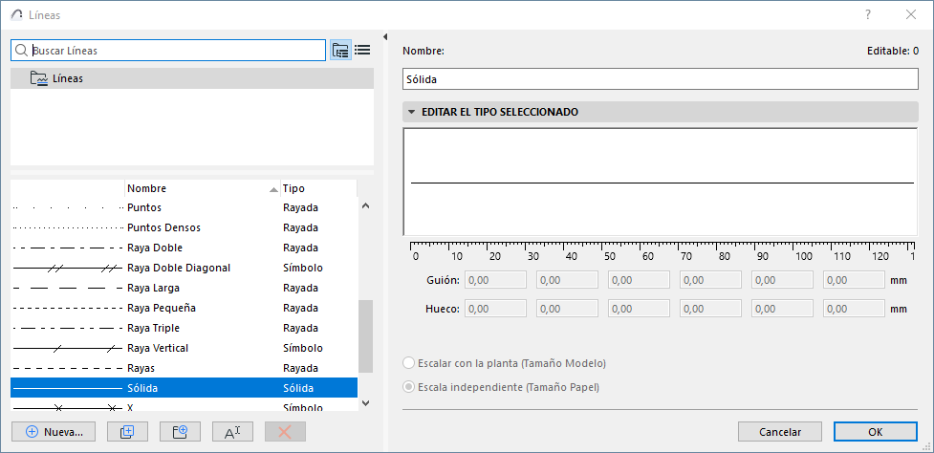934x453 pixels.
Task: Click the Nombre field containing Sólida
Action: coord(660,78)
